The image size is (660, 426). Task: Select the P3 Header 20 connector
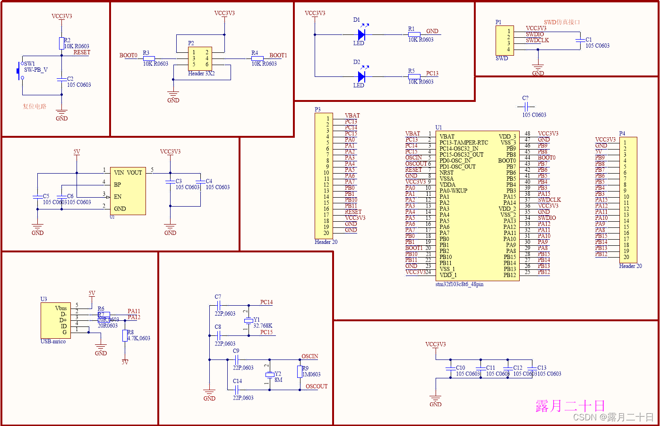[324, 176]
